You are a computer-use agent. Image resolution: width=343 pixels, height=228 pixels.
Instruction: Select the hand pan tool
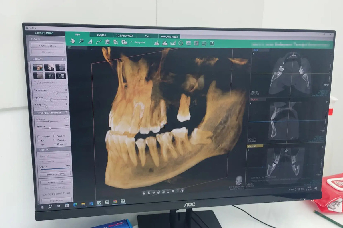73,41
